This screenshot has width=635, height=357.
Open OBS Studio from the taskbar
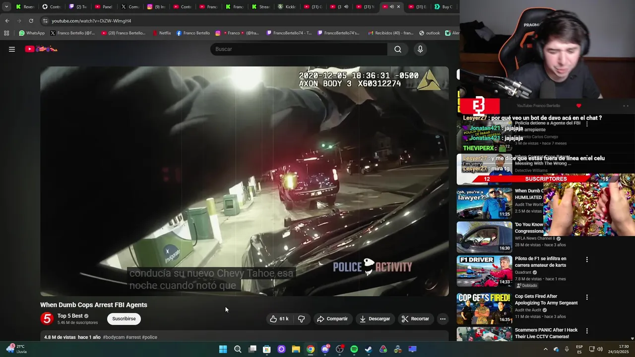tap(339, 349)
